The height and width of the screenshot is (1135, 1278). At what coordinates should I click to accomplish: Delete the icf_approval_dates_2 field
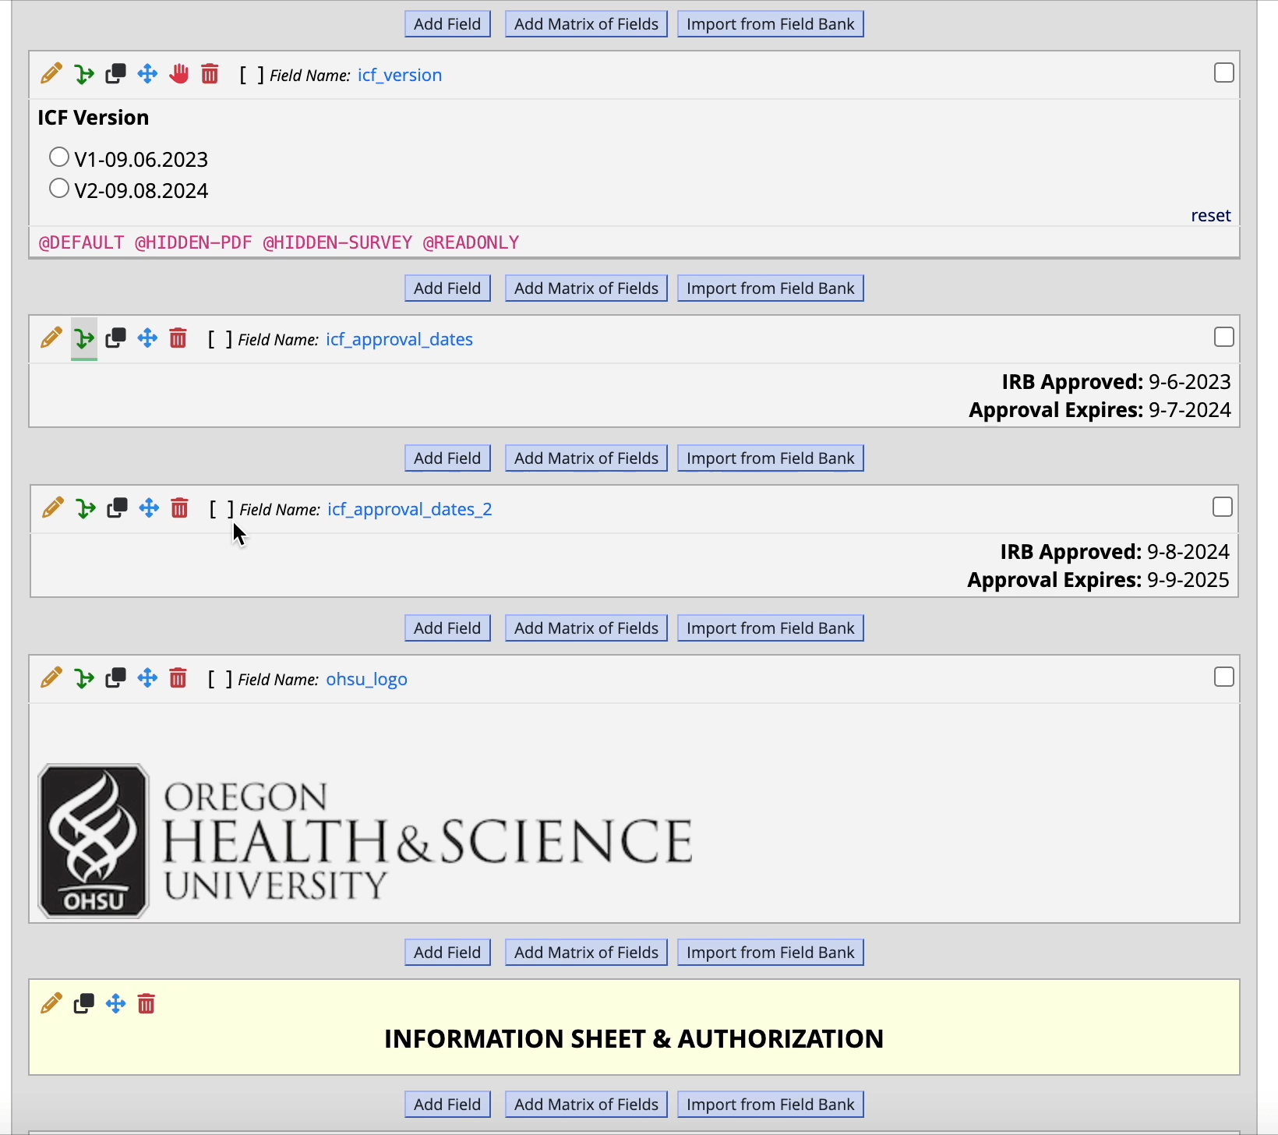(x=179, y=508)
